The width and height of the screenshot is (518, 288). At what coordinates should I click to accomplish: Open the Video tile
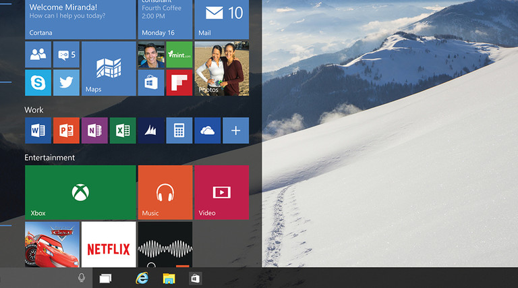coord(222,192)
